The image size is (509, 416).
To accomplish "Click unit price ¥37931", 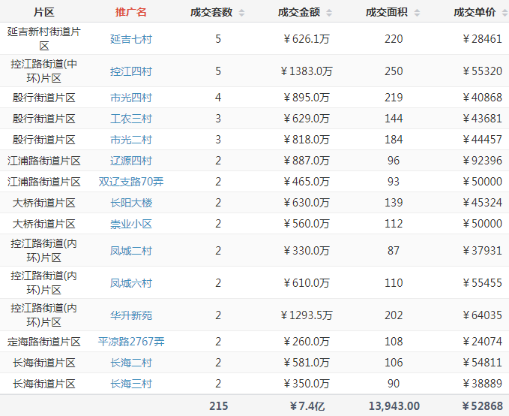I will (x=482, y=251).
